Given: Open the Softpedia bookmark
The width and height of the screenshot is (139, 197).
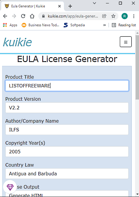Looking at the screenshot, I should [x=74, y=25].
